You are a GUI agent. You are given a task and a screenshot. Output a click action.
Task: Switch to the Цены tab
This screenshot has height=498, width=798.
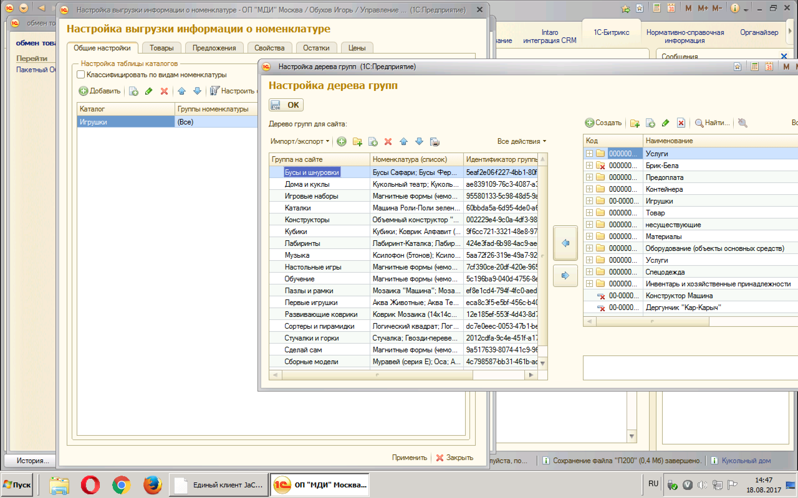point(357,48)
